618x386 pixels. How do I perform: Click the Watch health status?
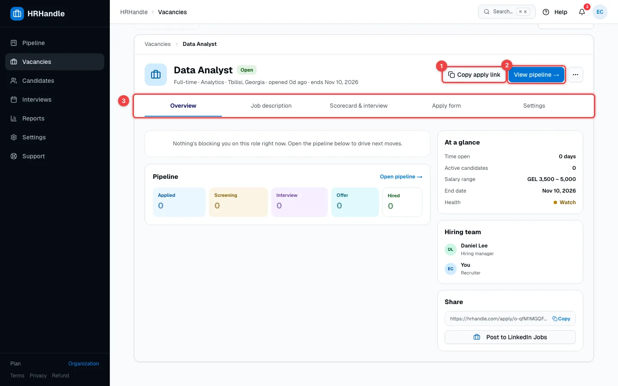[x=565, y=202]
